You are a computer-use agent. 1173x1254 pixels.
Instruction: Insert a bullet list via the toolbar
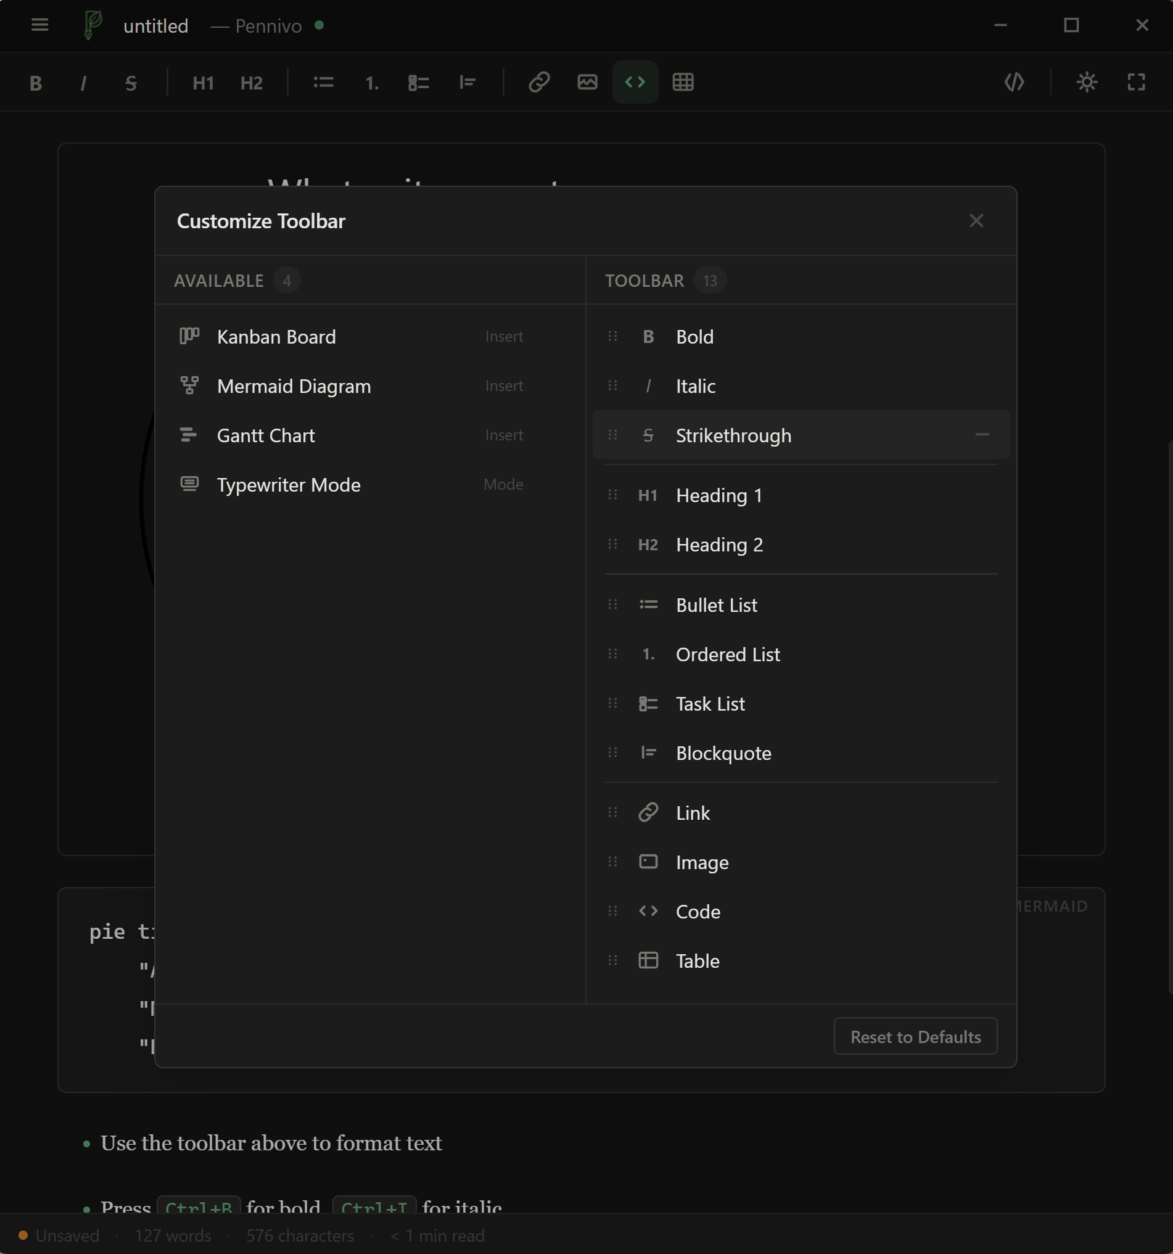point(324,82)
